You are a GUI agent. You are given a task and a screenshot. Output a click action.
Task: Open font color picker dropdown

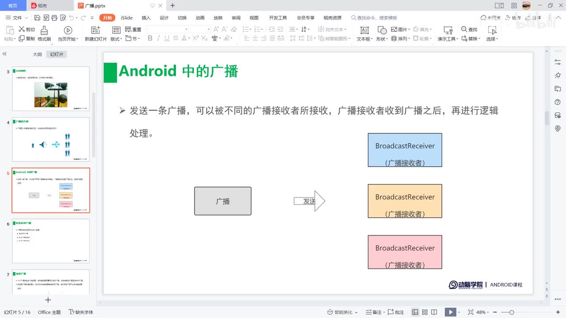[189, 39]
